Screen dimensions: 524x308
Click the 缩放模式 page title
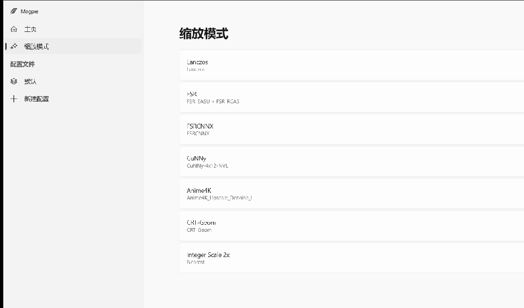tap(204, 34)
